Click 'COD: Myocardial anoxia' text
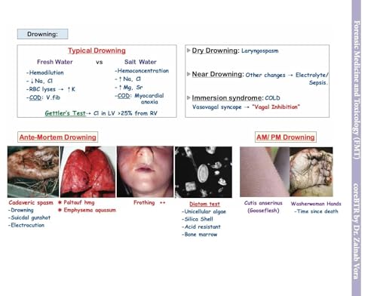The width and height of the screenshot is (377, 296). pyautogui.click(x=139, y=99)
